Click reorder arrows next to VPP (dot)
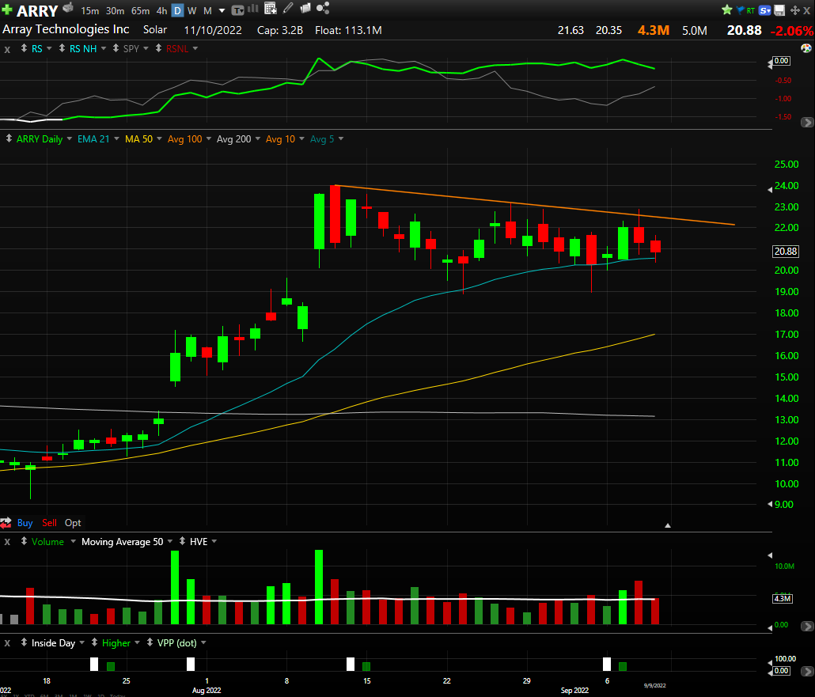Image resolution: width=815 pixels, height=697 pixels. 150,642
